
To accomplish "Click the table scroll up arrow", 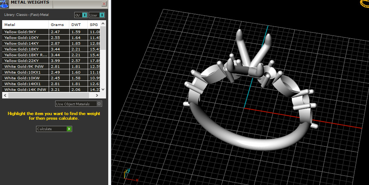I will tap(103, 23).
